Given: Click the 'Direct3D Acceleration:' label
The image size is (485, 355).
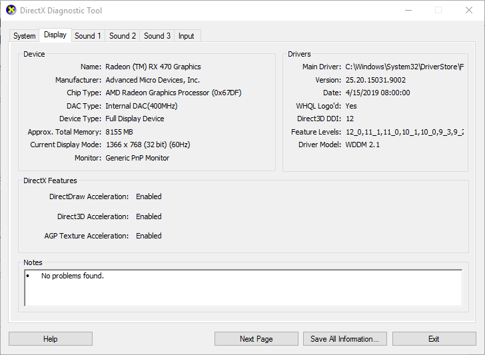Looking at the screenshot, I should pos(93,216).
